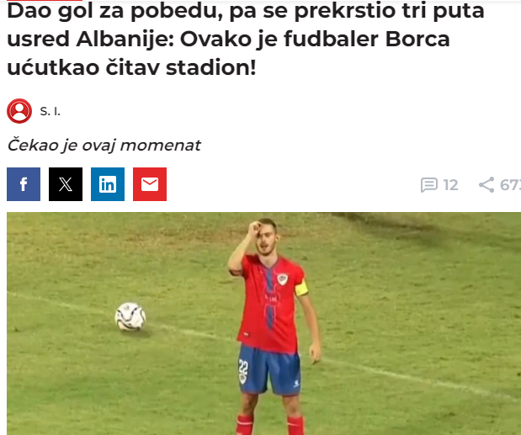This screenshot has width=521, height=435.
Task: Click the red category bar above headline
Action: click(45, 1)
